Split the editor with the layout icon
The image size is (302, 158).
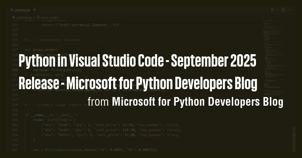click(x=284, y=10)
